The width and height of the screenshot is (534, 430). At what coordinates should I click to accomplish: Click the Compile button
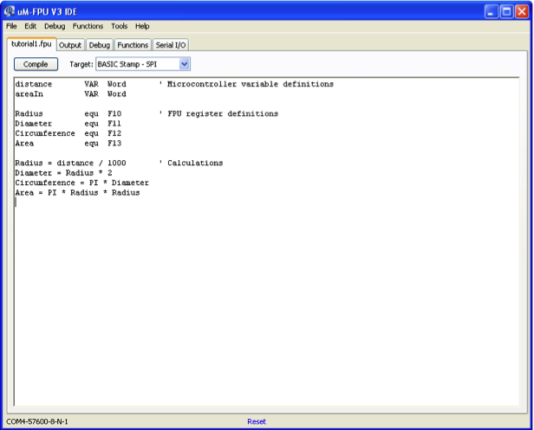tap(36, 64)
